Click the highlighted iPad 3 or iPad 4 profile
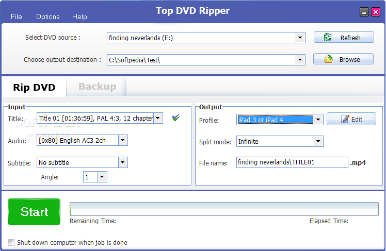This screenshot has width=386, height=251. [275, 120]
